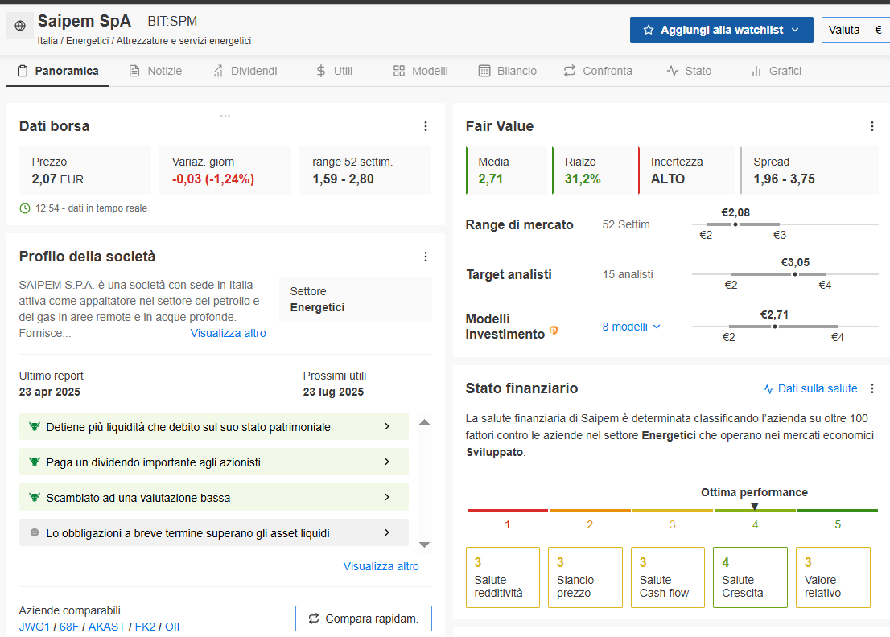Click the Salute redditività score card
890x637 pixels.
click(503, 577)
